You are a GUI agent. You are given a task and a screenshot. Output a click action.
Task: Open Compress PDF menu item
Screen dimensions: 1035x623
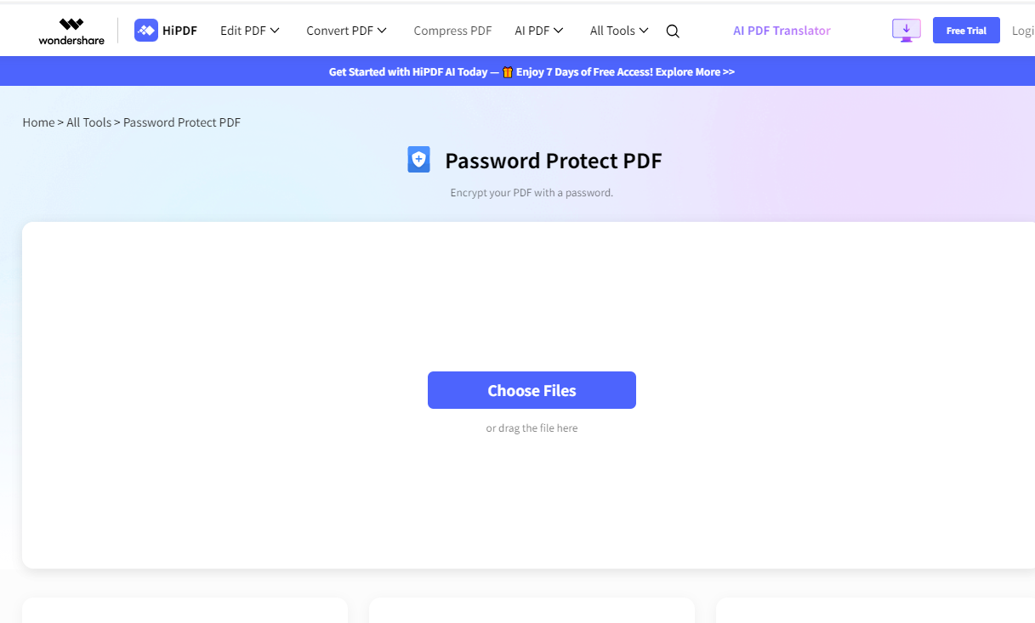point(452,31)
